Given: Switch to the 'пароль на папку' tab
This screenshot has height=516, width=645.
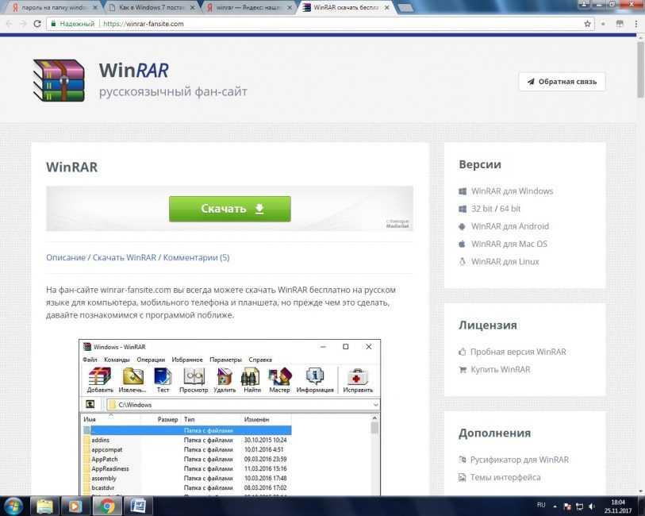Looking at the screenshot, I should pos(48,7).
